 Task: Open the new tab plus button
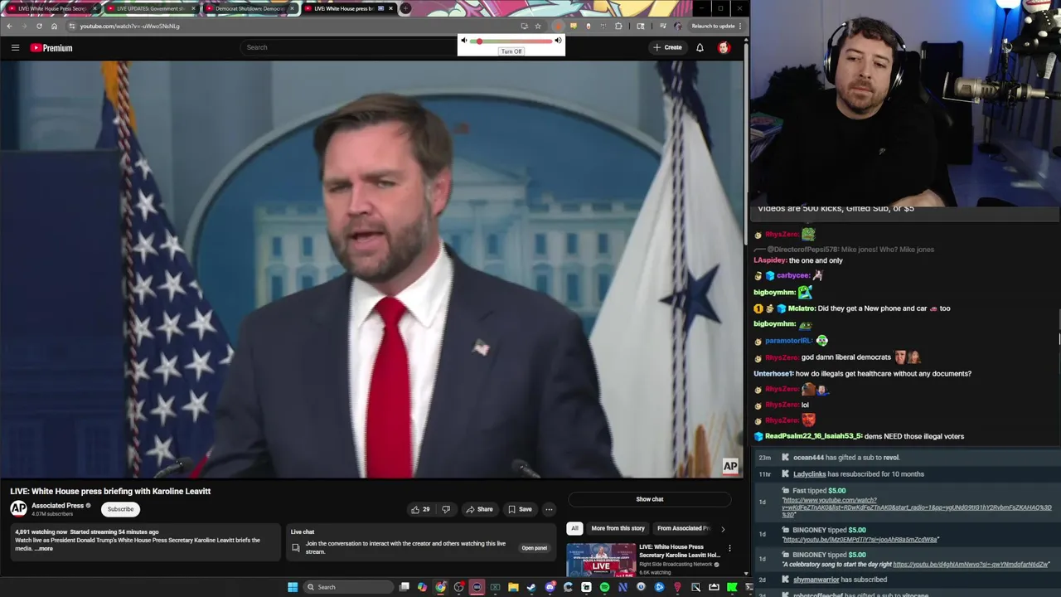405,8
